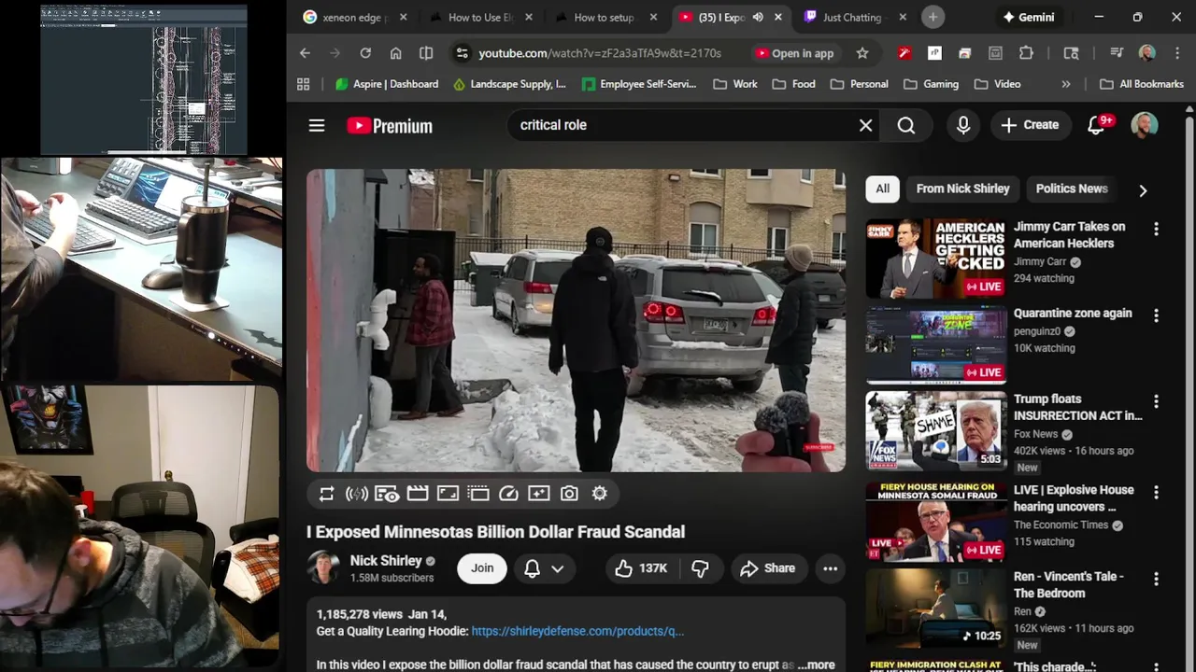
Task: Expand the subscription notification bell dropdown
Action: click(x=544, y=568)
